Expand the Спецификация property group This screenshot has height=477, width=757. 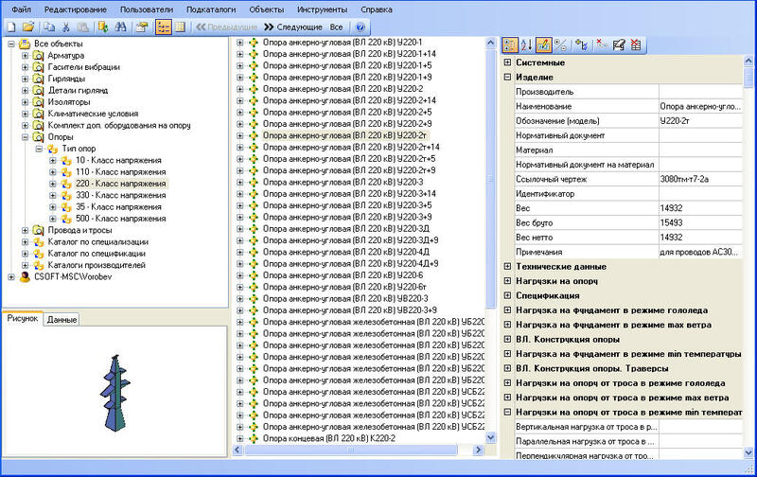pos(507,295)
